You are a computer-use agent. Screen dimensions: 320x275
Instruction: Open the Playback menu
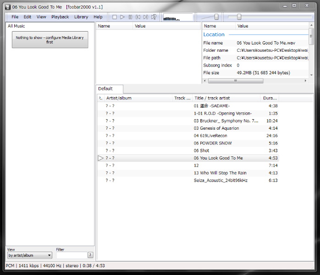tap(60, 17)
